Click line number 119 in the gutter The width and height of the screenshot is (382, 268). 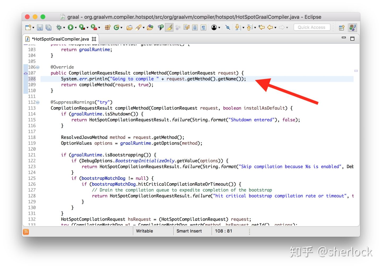(x=32, y=143)
